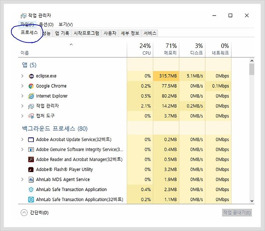Click the 작업 끝내기(E) button
The height and width of the screenshot is (231, 265).
click(237, 213)
